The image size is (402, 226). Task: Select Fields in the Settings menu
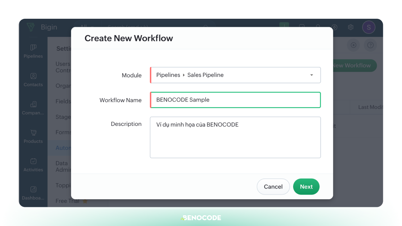point(63,101)
